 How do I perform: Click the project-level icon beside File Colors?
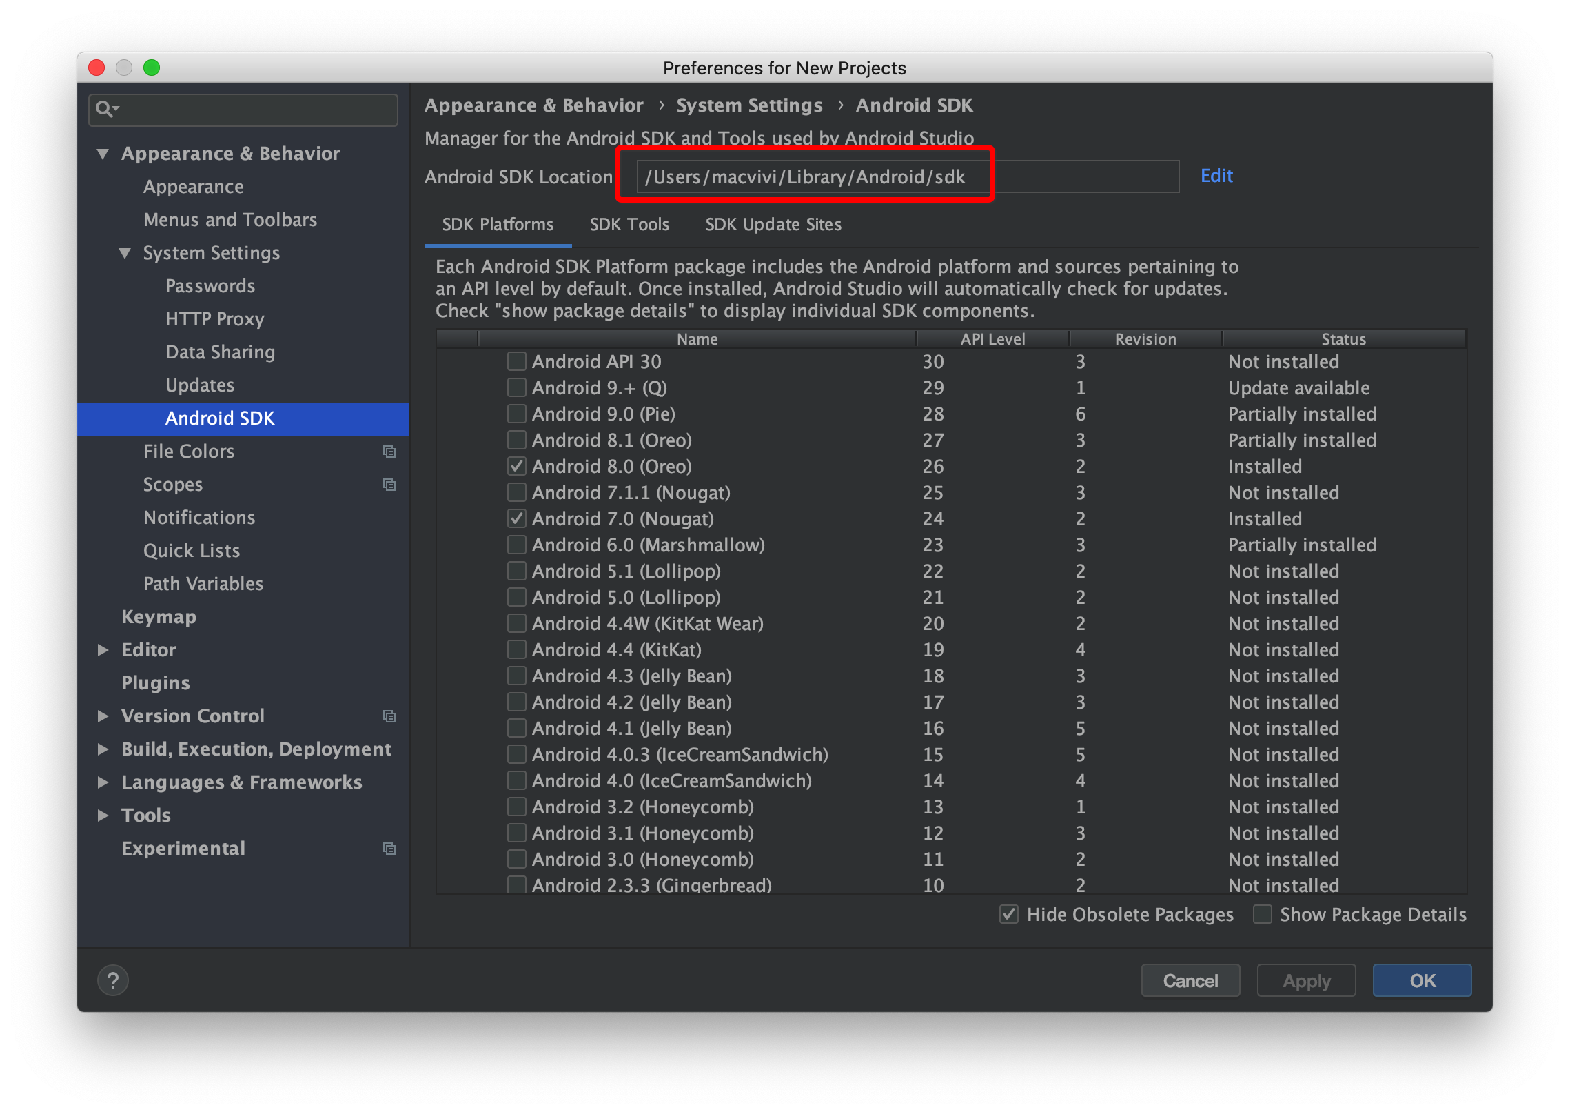[389, 452]
